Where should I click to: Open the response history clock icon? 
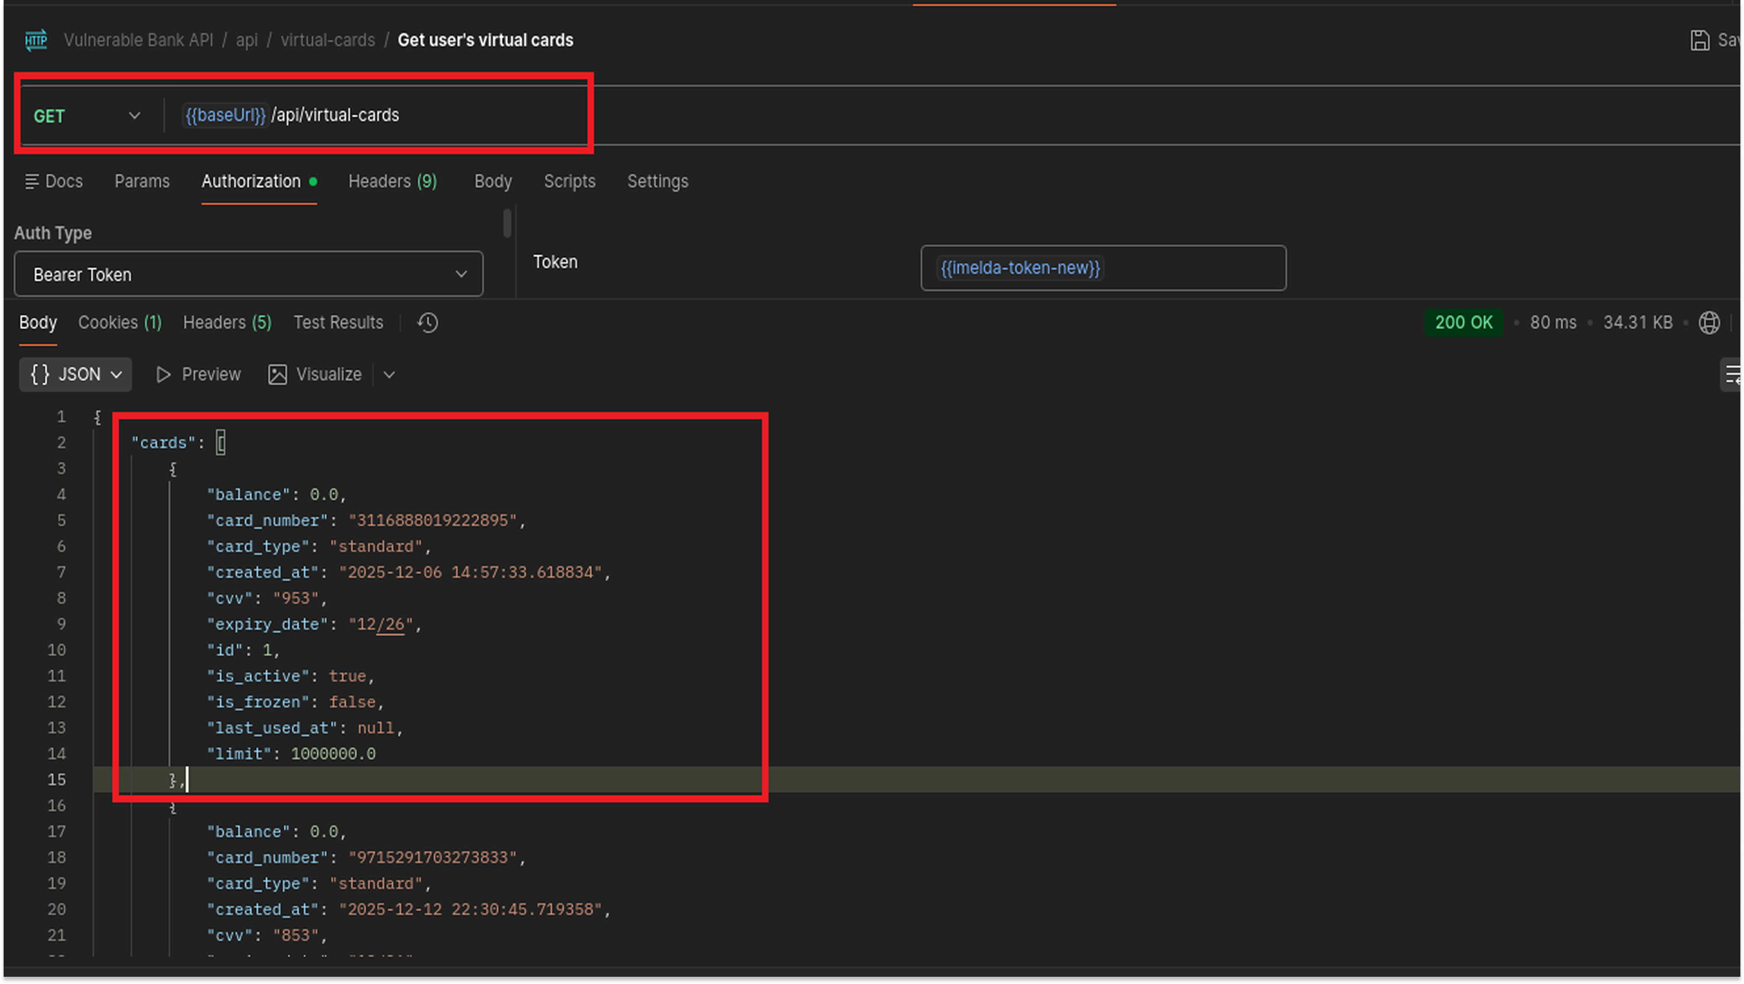click(x=427, y=323)
